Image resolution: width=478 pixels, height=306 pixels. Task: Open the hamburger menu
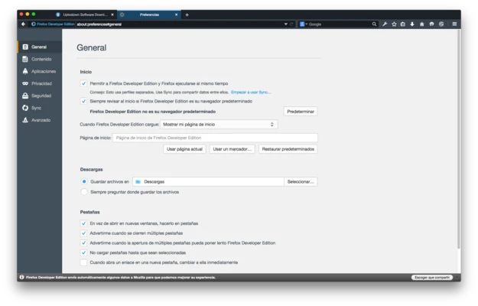(454, 24)
